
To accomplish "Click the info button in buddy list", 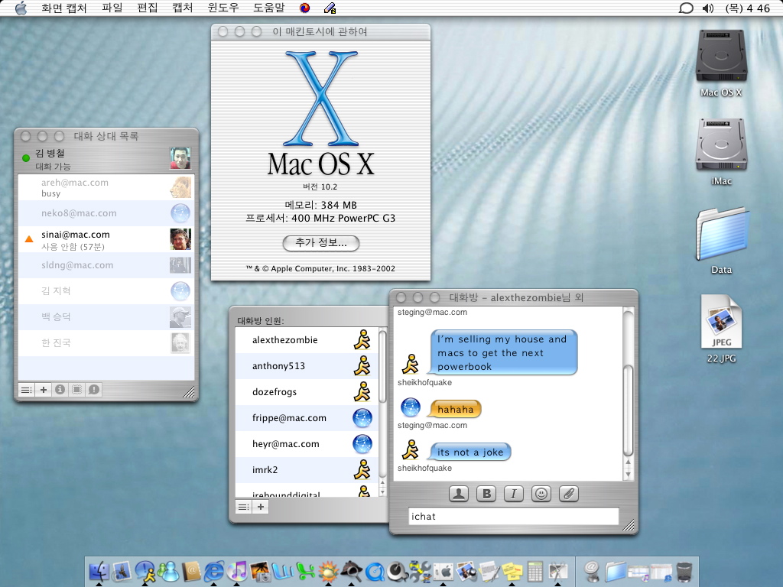I will click(60, 390).
